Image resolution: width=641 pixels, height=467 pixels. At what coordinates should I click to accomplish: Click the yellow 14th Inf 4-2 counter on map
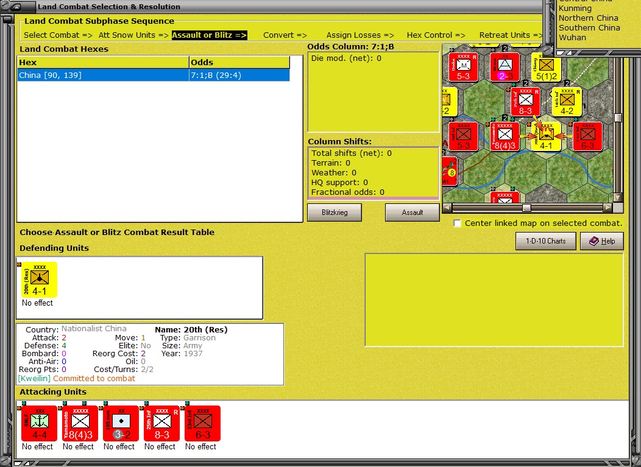(x=567, y=102)
